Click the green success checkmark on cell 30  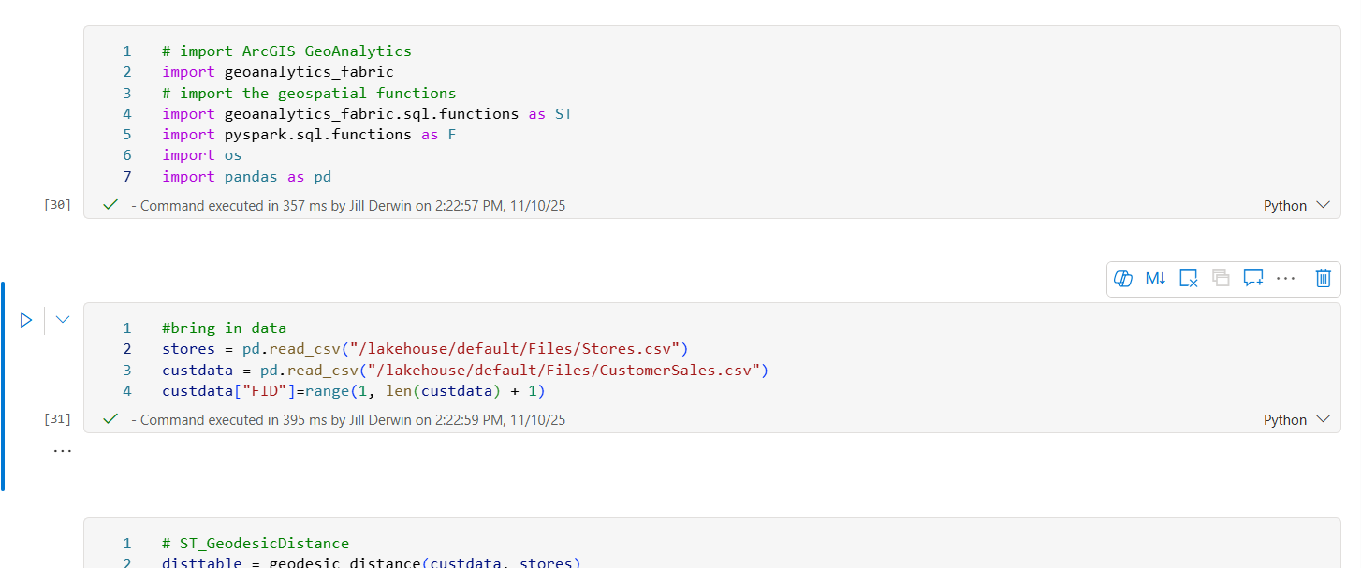click(x=110, y=204)
